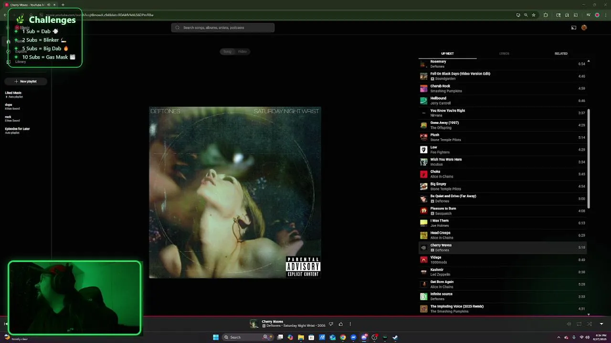Click the Vidage by 1000mods thumbnail
The height and width of the screenshot is (343, 611).
(x=423, y=260)
